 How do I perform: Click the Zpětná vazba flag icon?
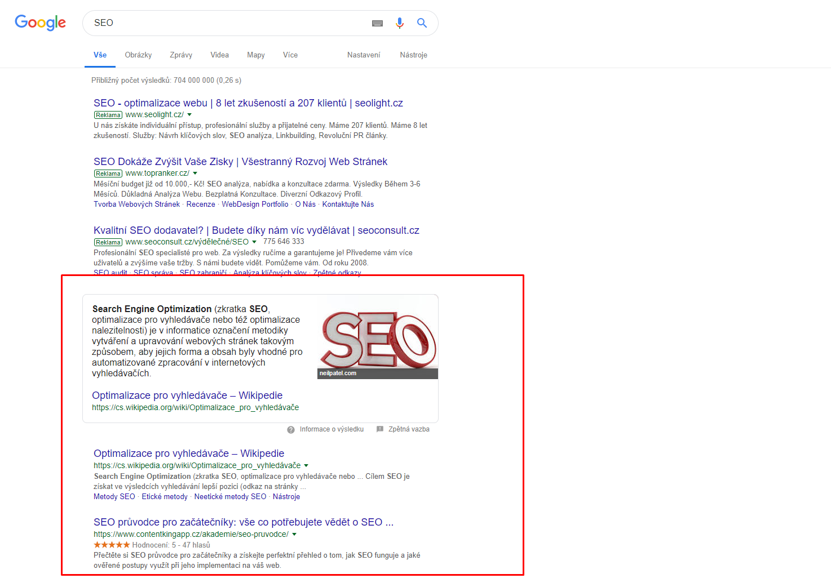380,429
